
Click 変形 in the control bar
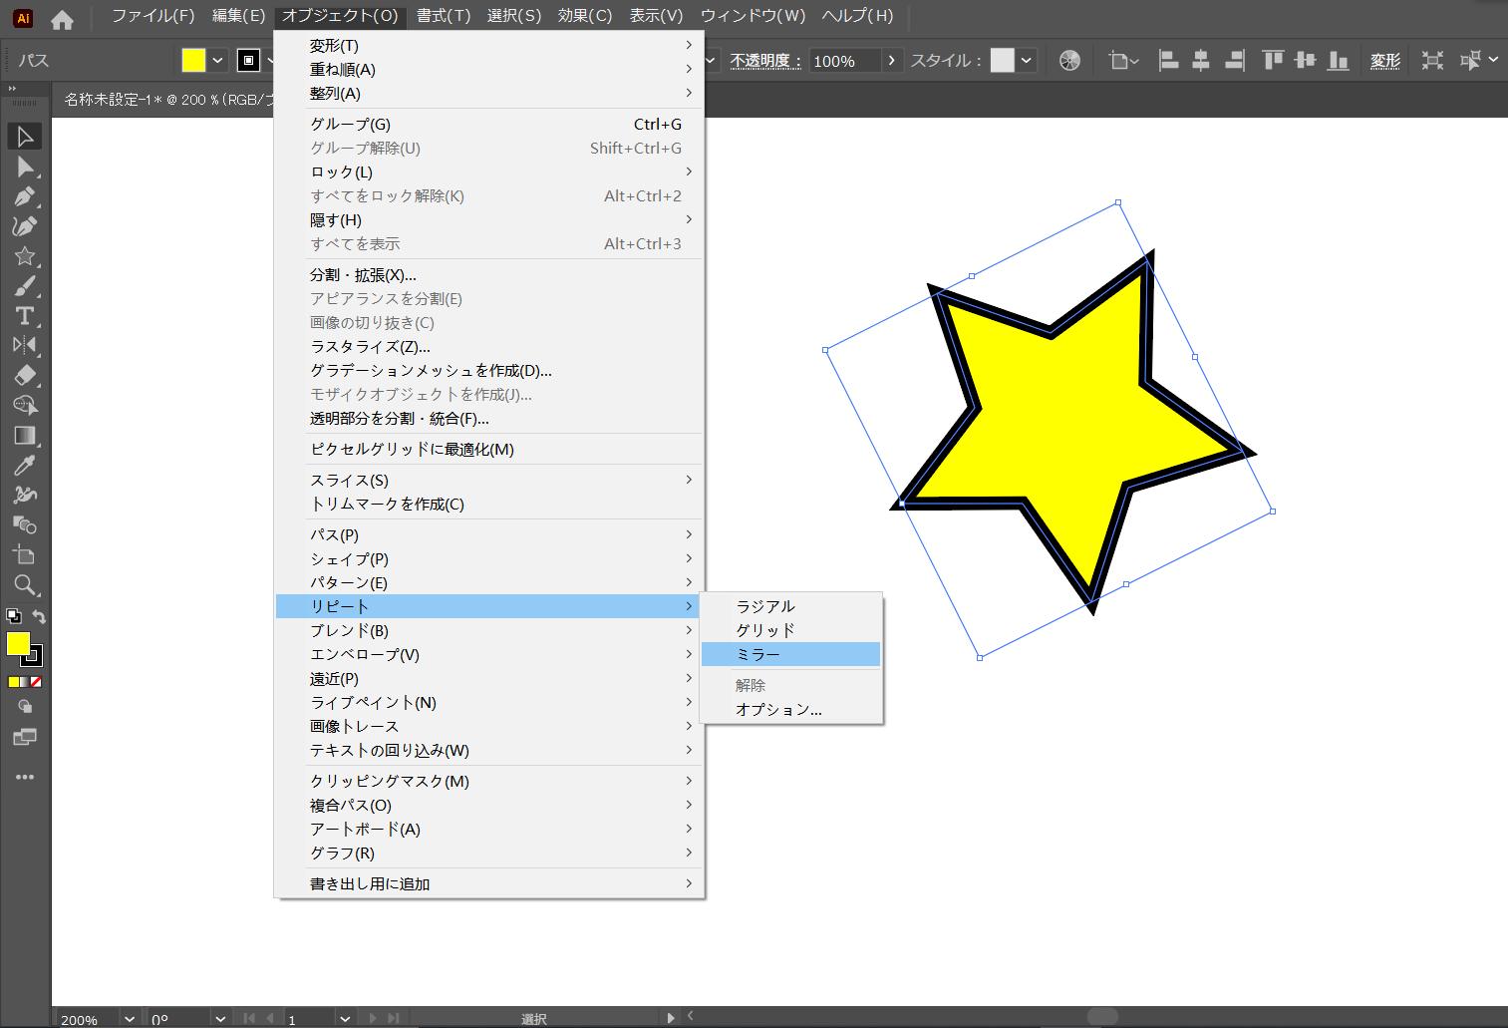1384,61
